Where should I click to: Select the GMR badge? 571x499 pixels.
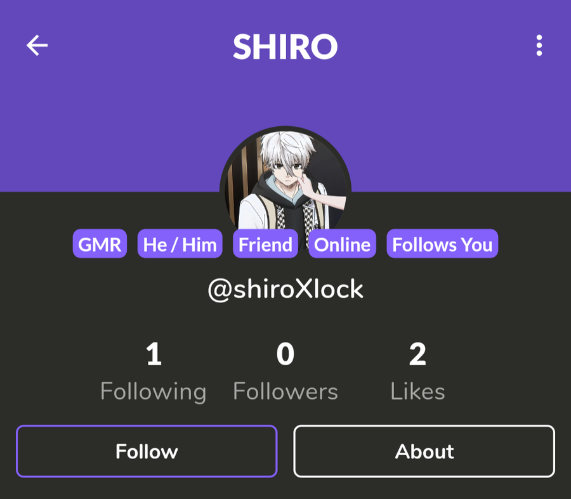pos(100,244)
